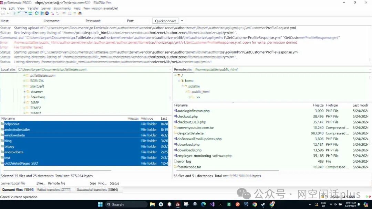Open the Site Manager icon in toolbar
This screenshot has height=209, width=372.
(3, 13)
